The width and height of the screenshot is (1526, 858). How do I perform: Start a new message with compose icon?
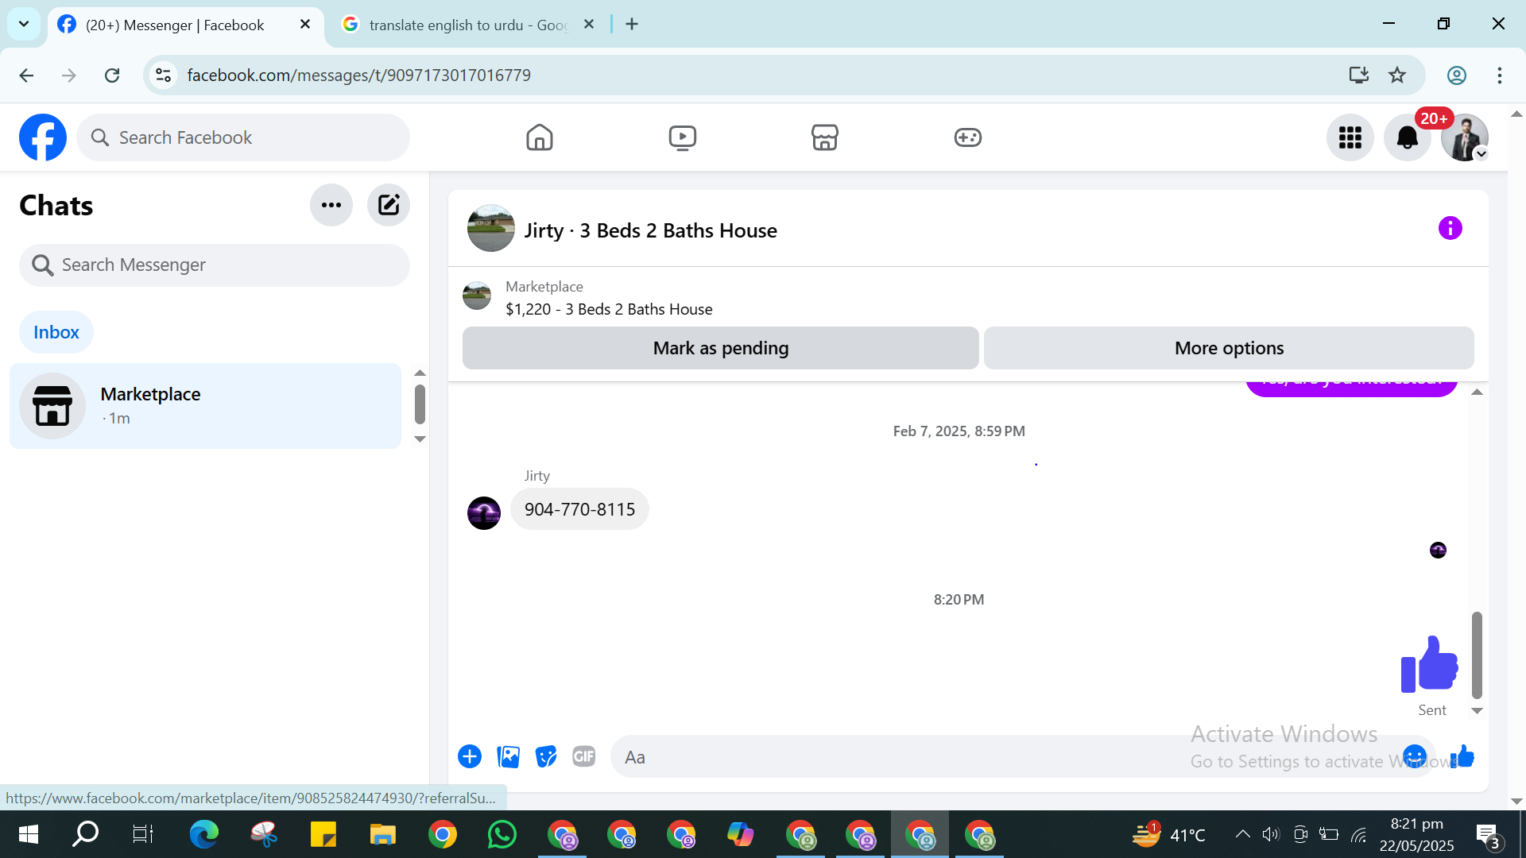(389, 205)
